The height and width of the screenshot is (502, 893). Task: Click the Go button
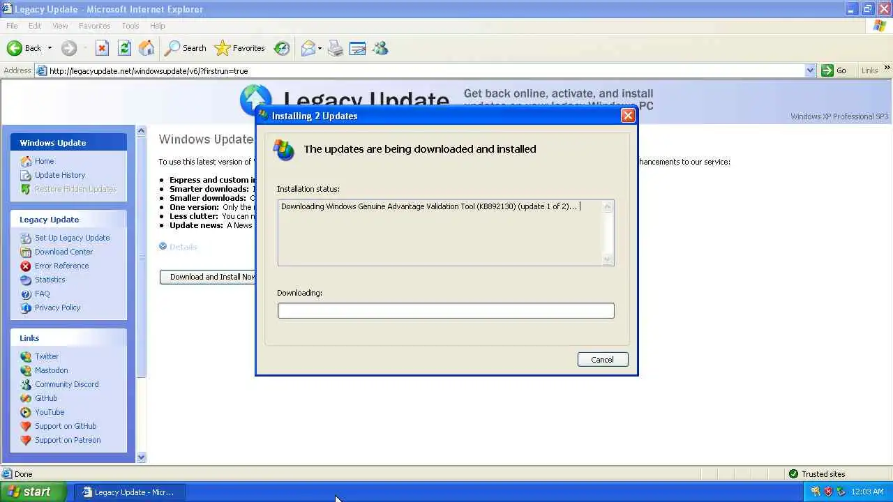point(834,70)
